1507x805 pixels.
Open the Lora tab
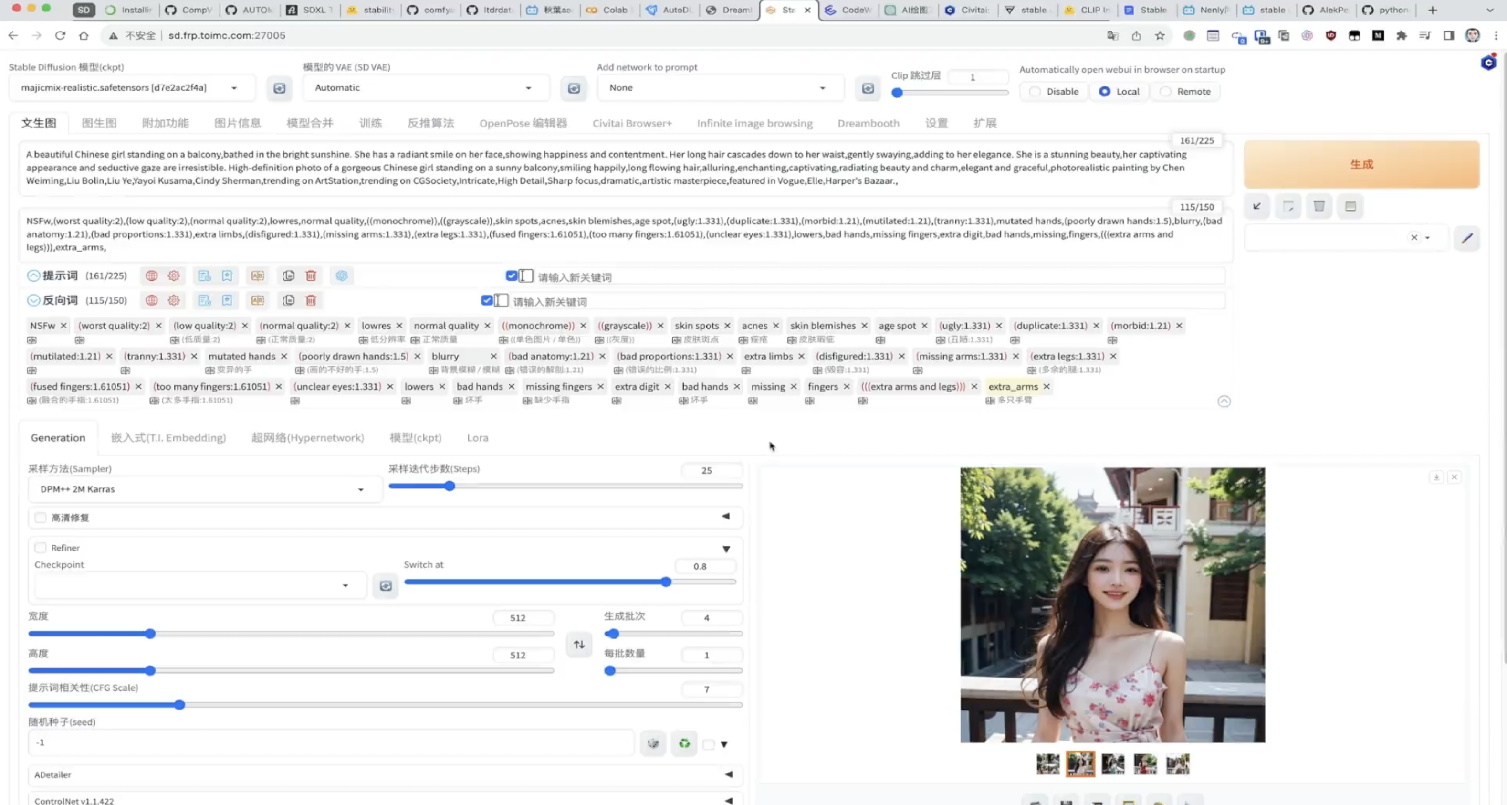coord(477,437)
